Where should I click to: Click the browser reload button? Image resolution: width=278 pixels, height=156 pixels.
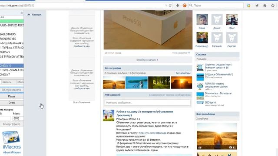click(x=170, y=6)
